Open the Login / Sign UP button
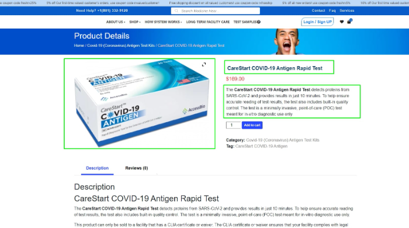This screenshot has height=228, width=409. pyautogui.click(x=317, y=22)
